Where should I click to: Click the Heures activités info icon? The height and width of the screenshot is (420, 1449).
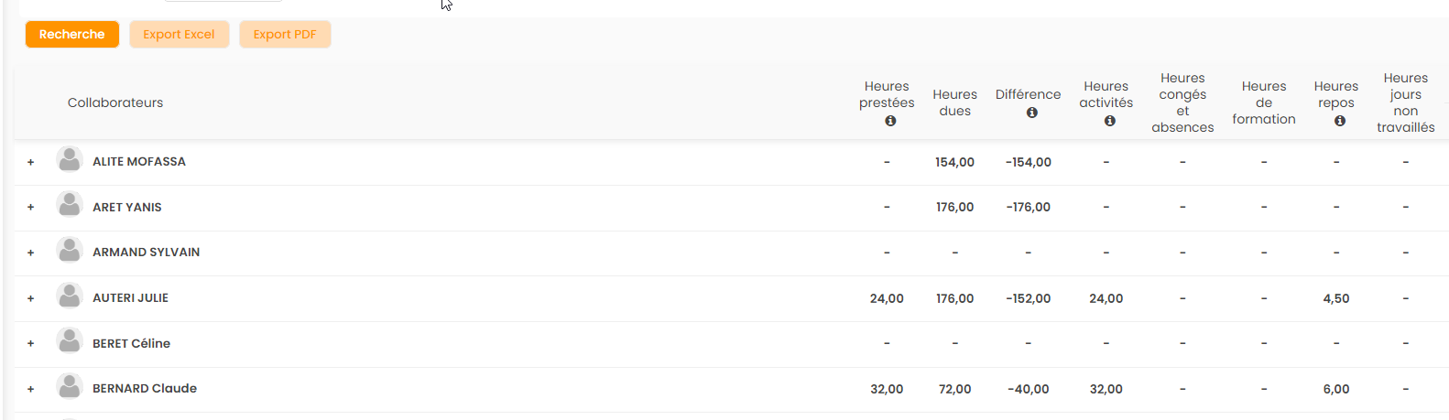click(1110, 121)
